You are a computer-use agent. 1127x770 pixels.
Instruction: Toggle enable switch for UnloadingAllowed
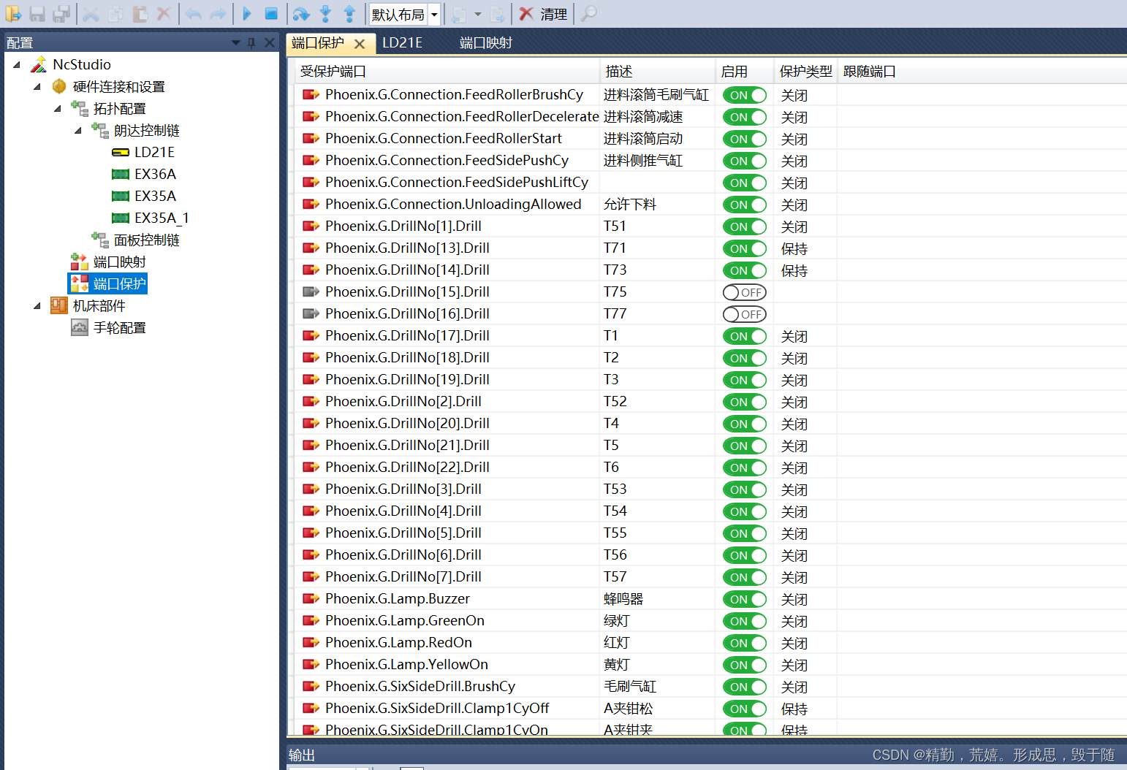[x=744, y=205]
